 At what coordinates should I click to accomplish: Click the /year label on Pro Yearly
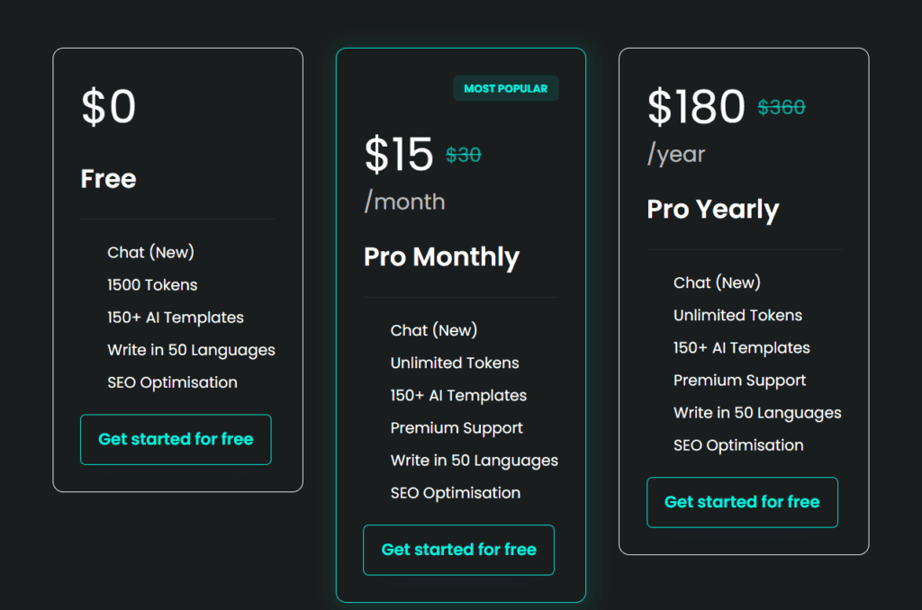674,154
